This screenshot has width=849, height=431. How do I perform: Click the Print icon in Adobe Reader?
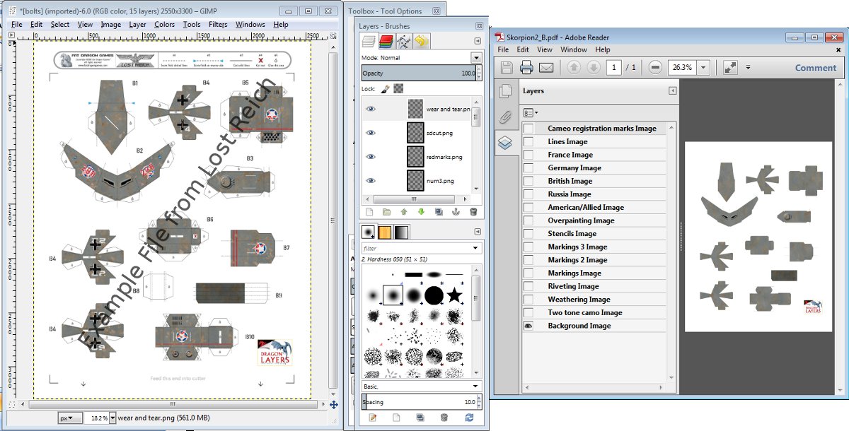[x=526, y=68]
